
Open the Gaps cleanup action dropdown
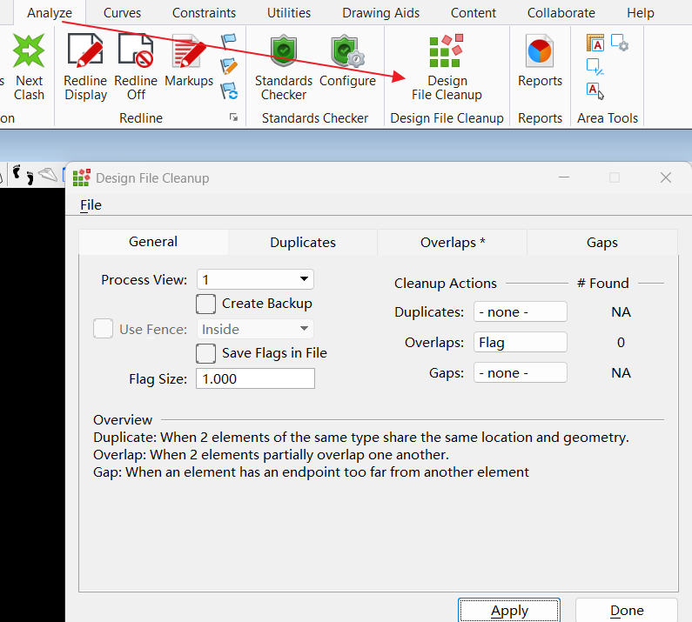coord(520,372)
